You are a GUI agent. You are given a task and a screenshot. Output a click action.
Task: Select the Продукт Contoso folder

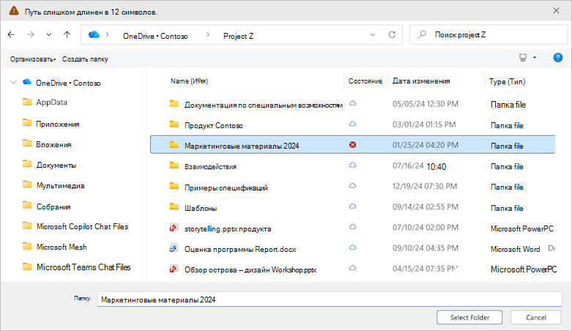pyautogui.click(x=213, y=125)
